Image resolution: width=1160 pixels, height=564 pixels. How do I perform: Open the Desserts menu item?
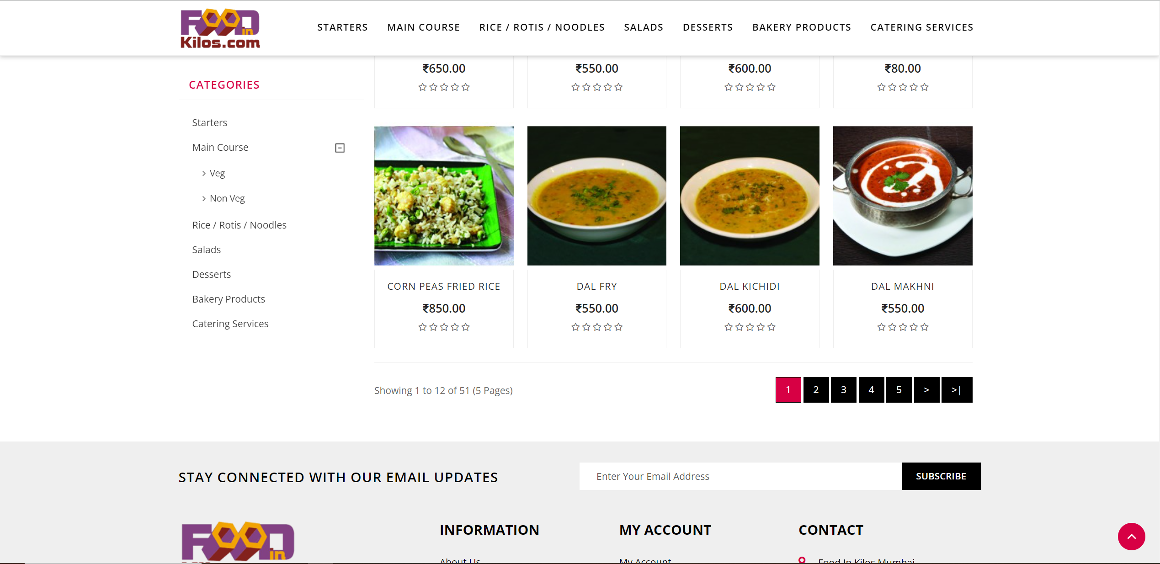708,27
